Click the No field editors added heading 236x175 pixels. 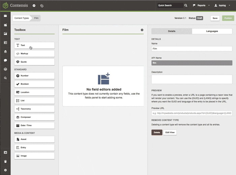point(104,89)
